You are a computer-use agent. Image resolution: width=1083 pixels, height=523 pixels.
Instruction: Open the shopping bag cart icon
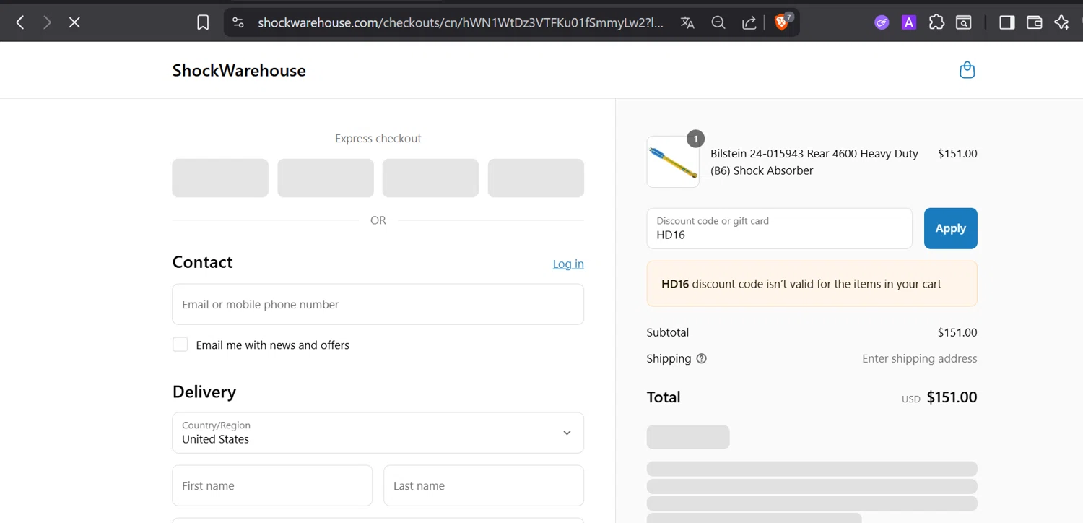point(967,70)
